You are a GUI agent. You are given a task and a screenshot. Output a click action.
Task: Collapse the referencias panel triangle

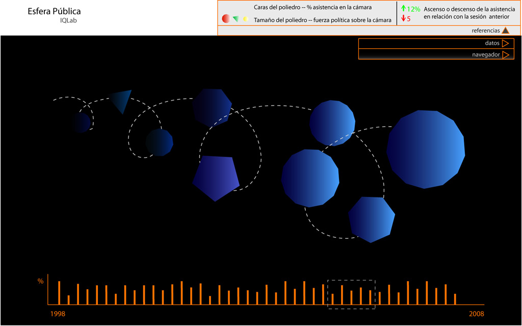[505, 31]
